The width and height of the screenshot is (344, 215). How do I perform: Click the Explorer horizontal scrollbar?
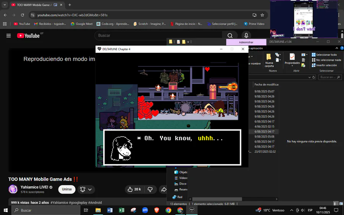point(217,199)
